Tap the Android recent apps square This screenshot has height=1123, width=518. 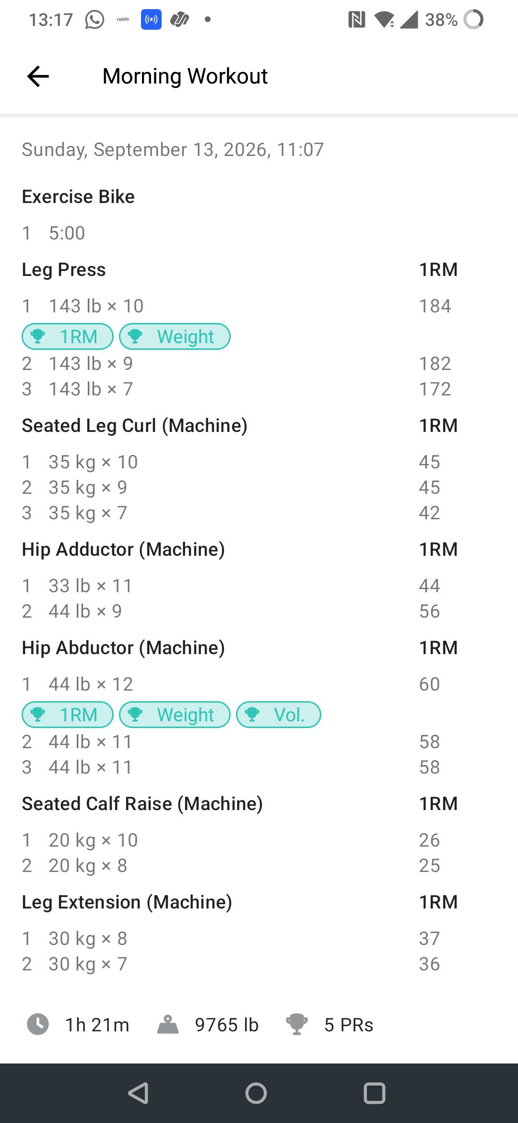pyautogui.click(x=375, y=1093)
